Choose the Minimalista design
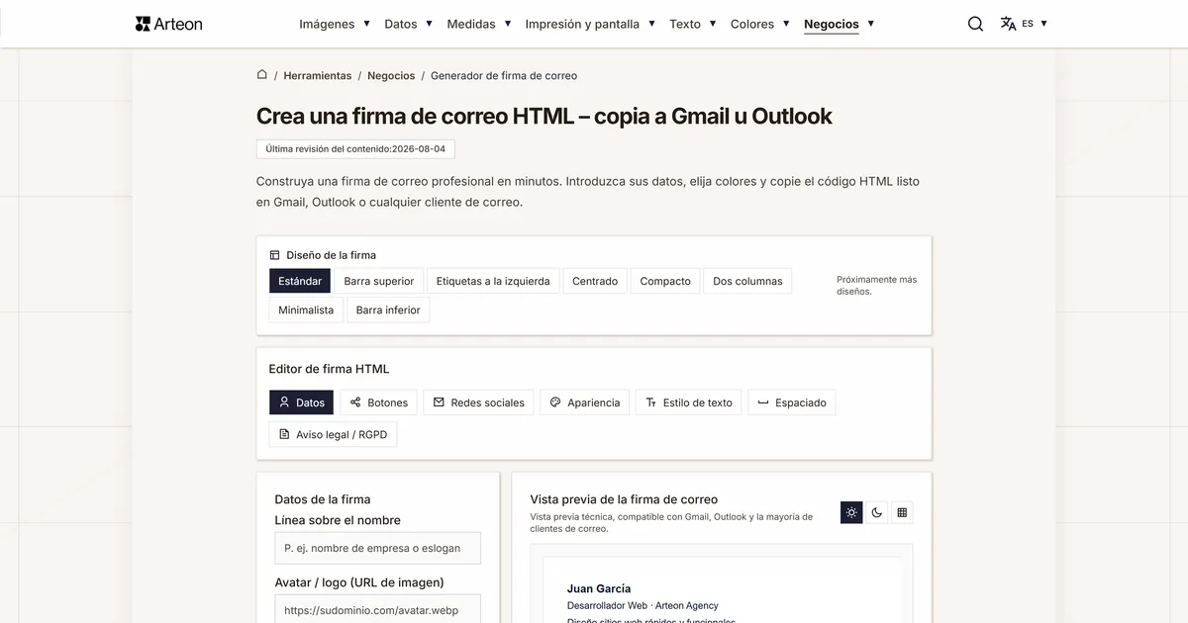The image size is (1188, 623). pyautogui.click(x=306, y=310)
